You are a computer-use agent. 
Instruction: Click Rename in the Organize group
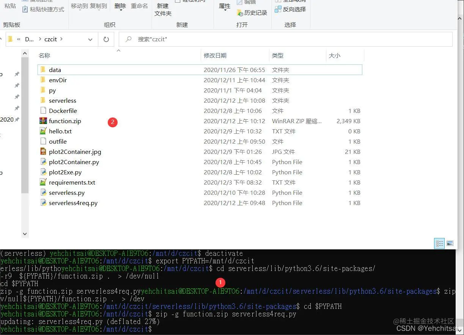click(x=139, y=6)
